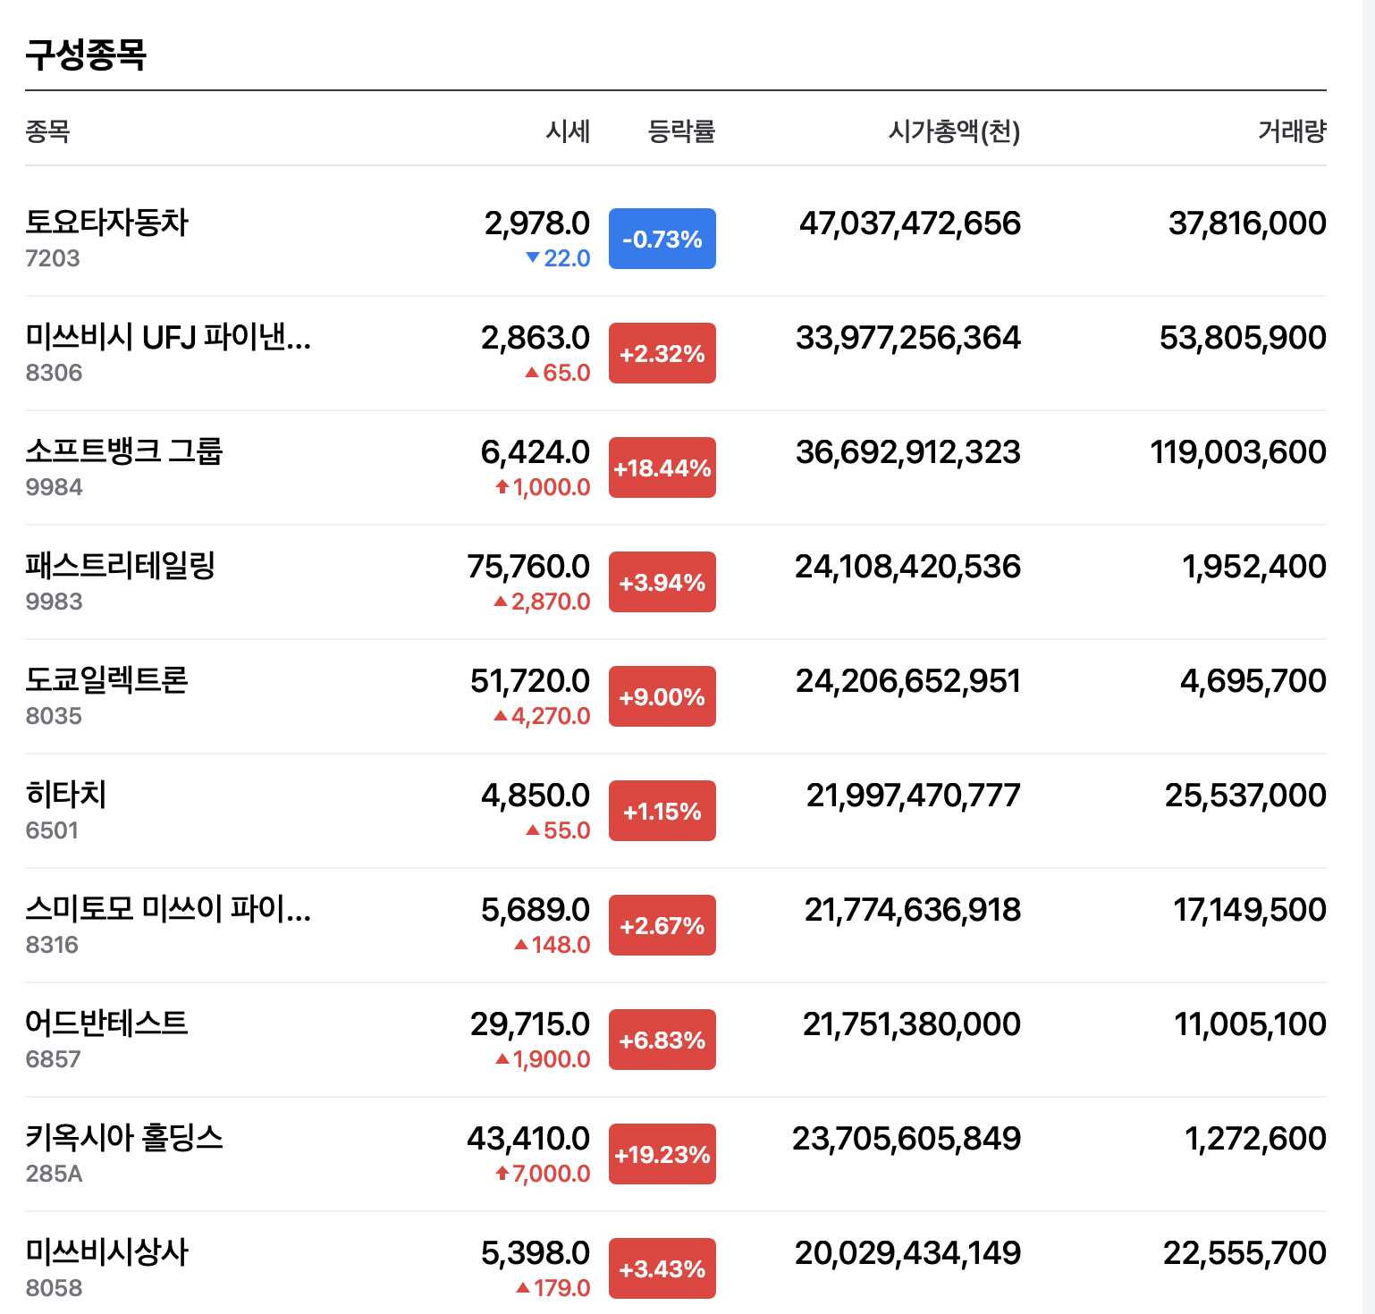Open the 히타치 stock link
1375x1314 pixels.
66,795
